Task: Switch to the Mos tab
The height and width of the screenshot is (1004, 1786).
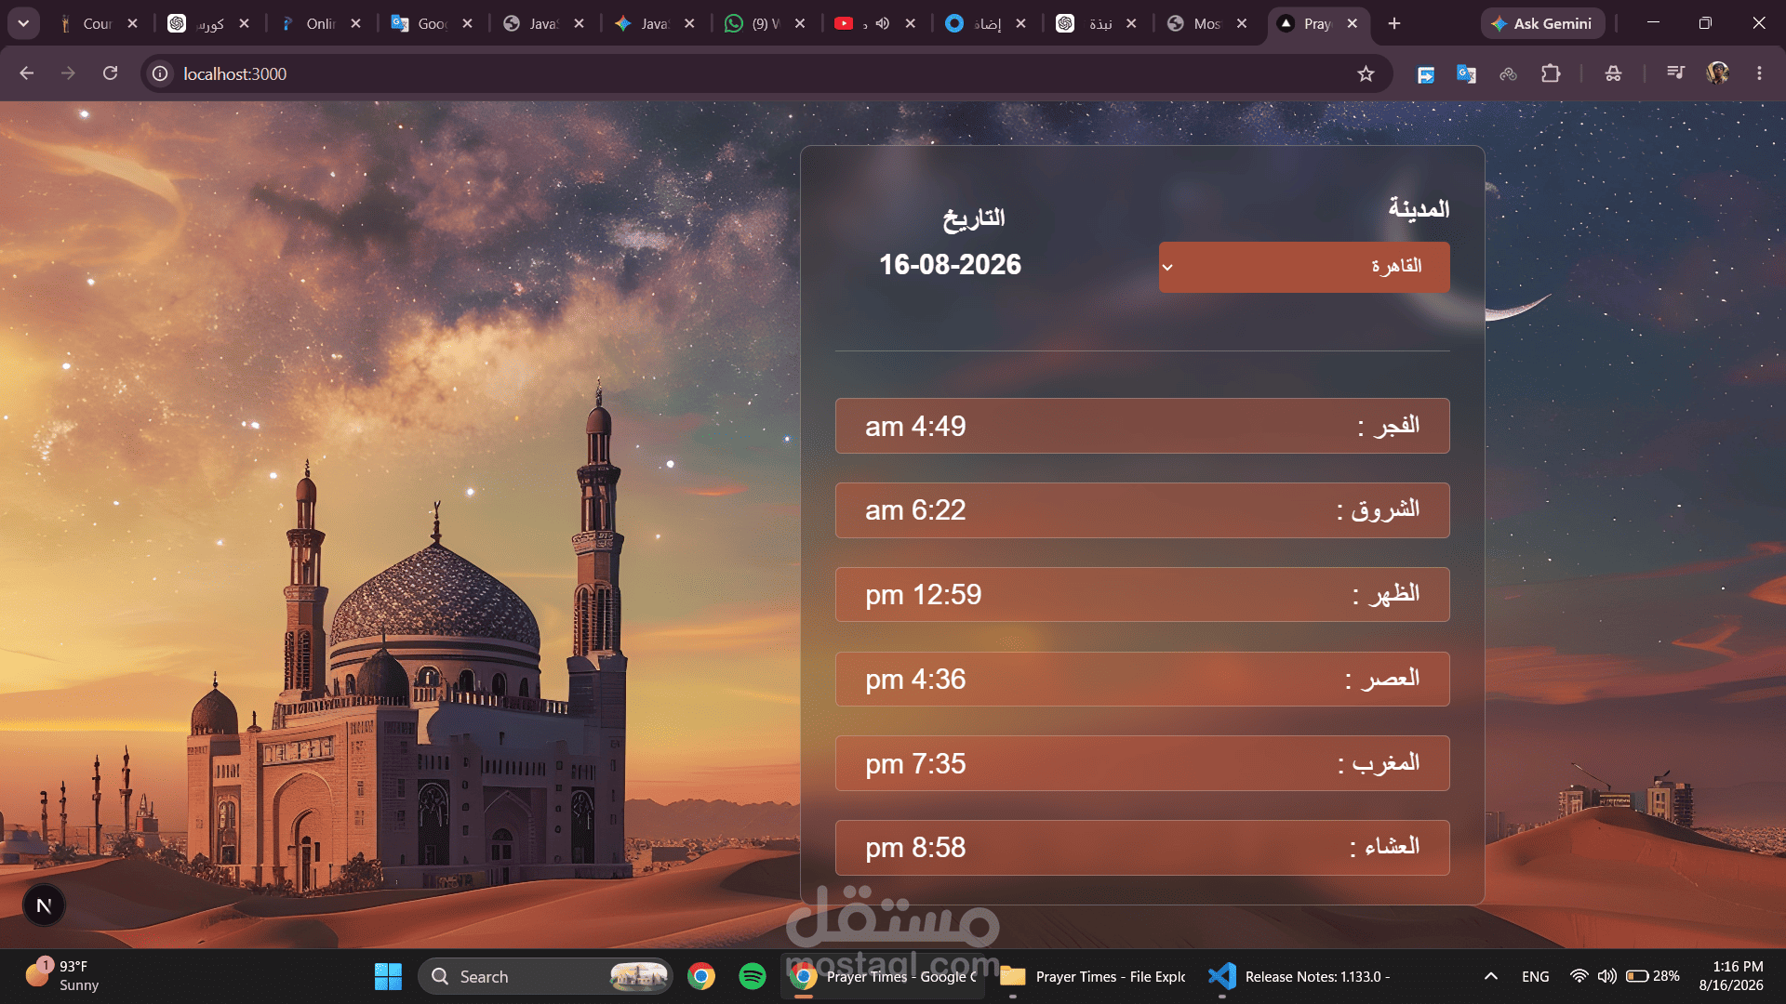Action: [1206, 24]
